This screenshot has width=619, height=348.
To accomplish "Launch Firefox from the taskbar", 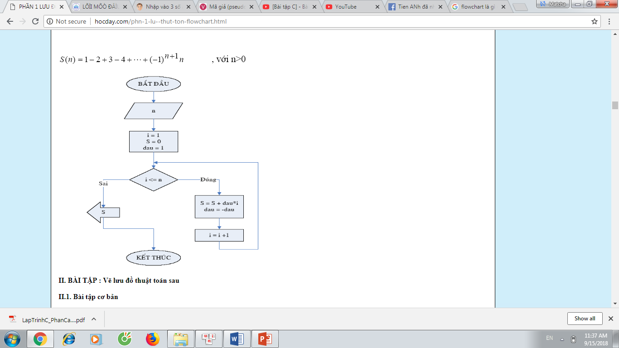I will (x=153, y=339).
